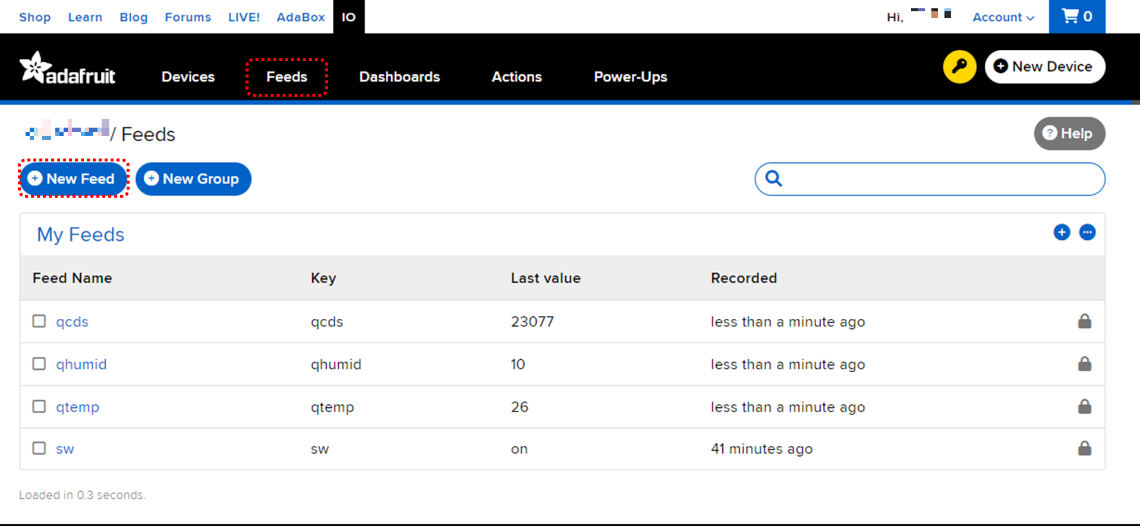The width and height of the screenshot is (1140, 526).
Task: Click into the feed search field
Action: [930, 179]
